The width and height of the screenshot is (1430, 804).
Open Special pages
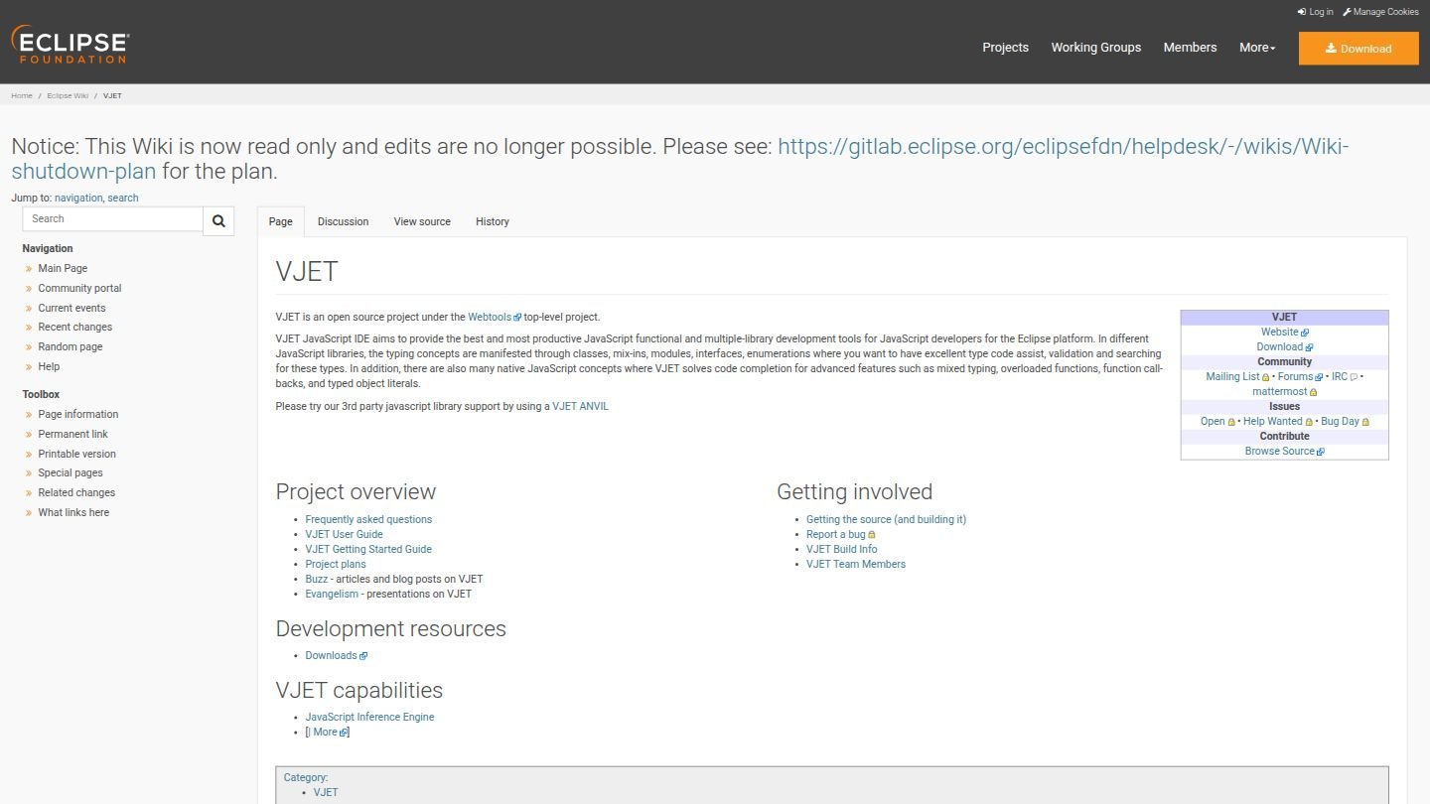coord(71,472)
